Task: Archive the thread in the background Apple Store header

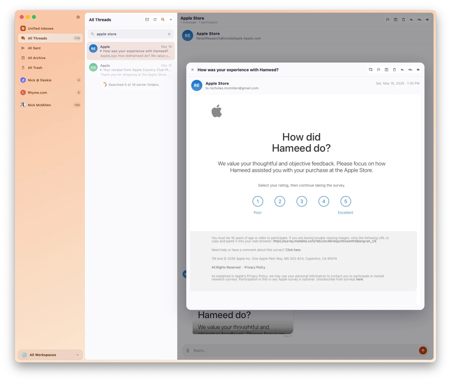Action: pos(396,20)
